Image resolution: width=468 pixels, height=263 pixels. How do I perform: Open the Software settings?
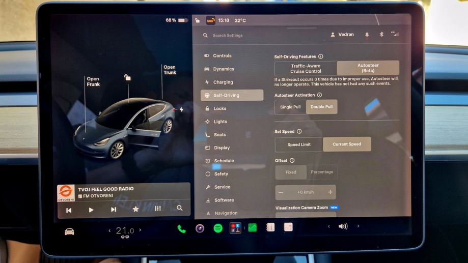(x=220, y=200)
